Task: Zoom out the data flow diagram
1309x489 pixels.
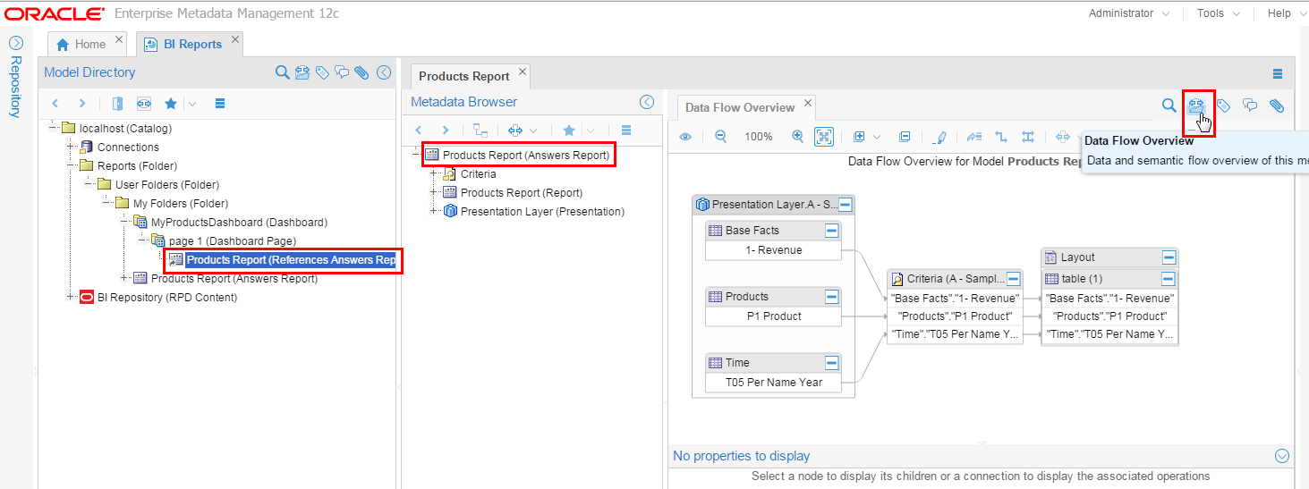Action: [720, 137]
